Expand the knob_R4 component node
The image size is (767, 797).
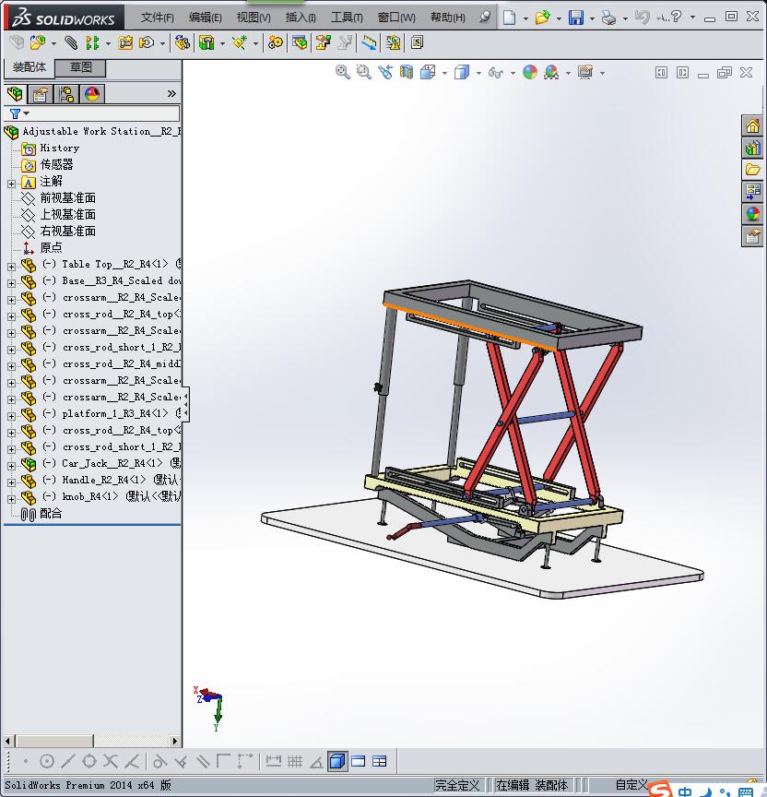[11, 499]
